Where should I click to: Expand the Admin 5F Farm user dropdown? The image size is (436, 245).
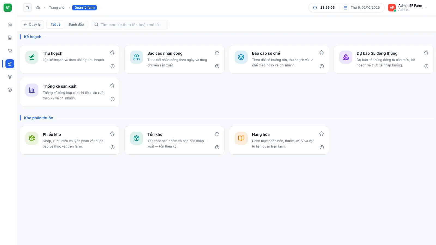[426, 8]
